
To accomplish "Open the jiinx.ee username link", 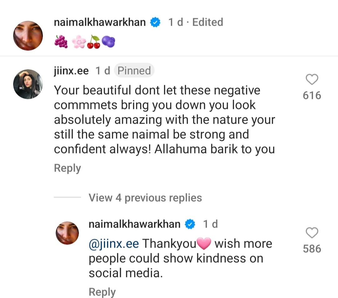I will click(71, 71).
